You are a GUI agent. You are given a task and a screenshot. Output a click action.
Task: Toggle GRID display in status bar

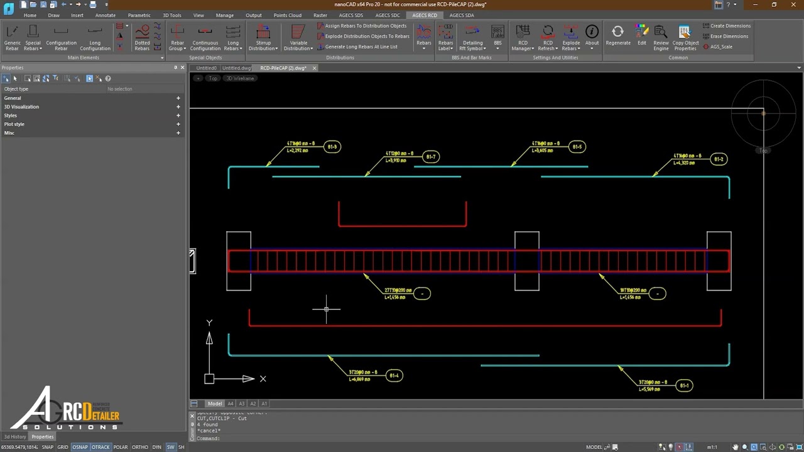click(63, 447)
